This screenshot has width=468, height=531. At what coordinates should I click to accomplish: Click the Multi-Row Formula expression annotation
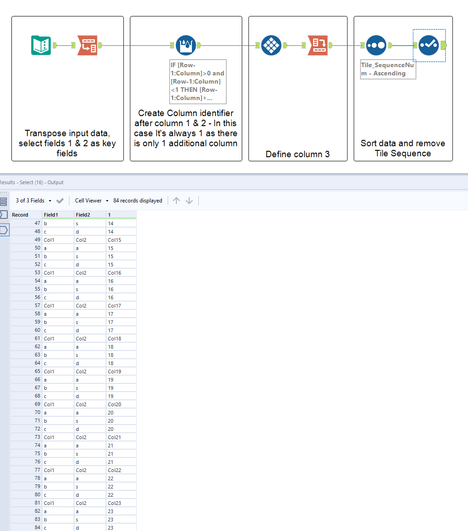point(197,81)
